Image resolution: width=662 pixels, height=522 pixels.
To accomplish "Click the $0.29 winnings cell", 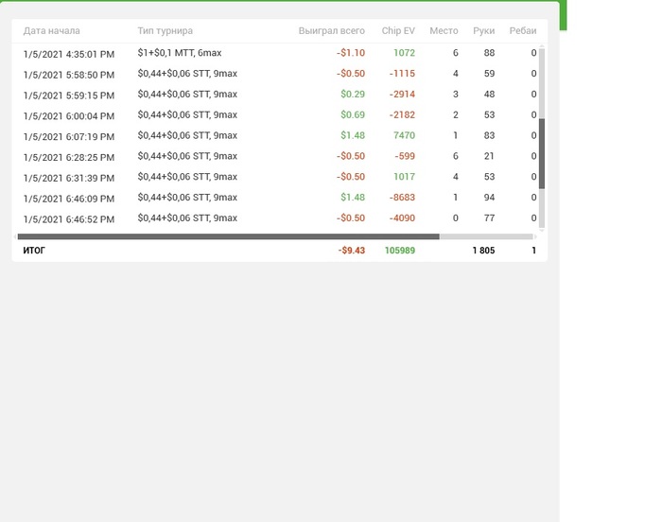I will (x=353, y=95).
